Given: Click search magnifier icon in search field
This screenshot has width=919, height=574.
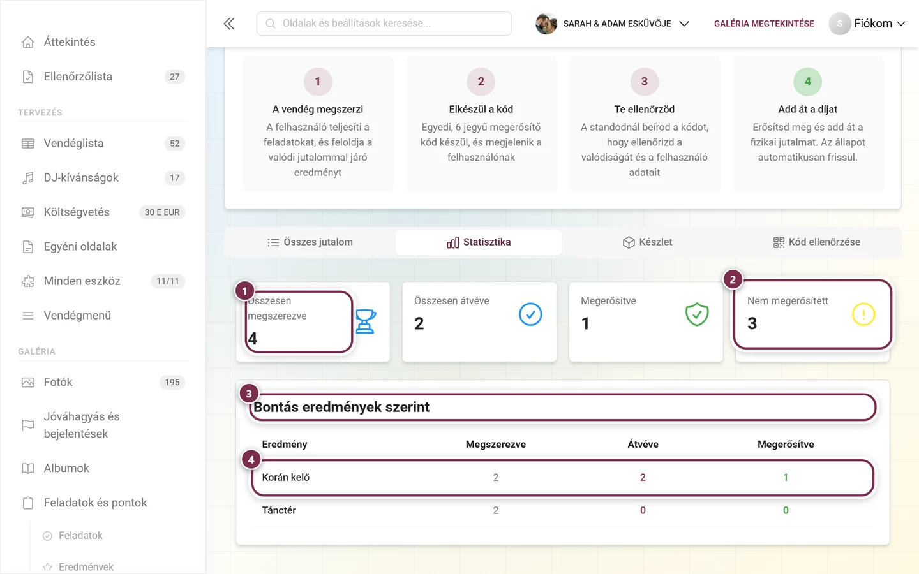Looking at the screenshot, I should 271,24.
